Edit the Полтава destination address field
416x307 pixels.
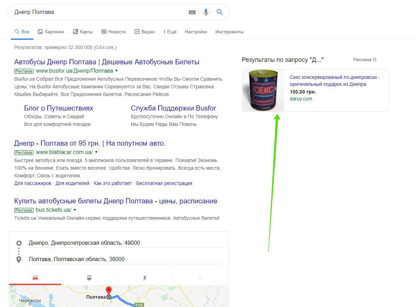click(x=126, y=259)
